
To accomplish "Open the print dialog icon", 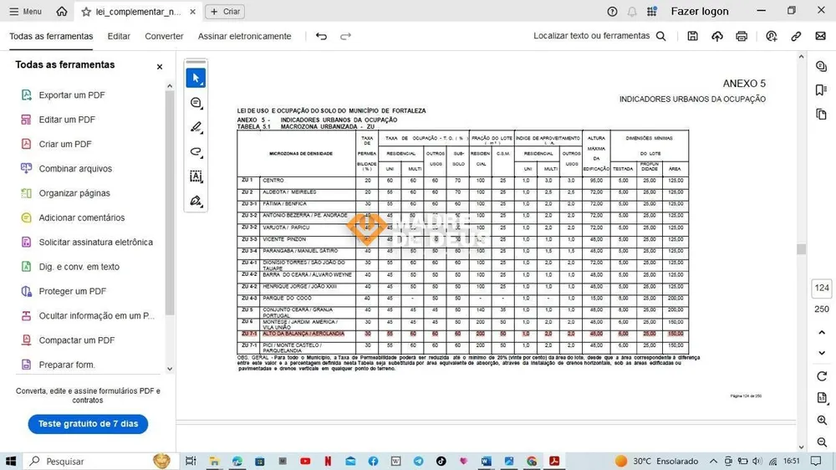I will point(742,36).
